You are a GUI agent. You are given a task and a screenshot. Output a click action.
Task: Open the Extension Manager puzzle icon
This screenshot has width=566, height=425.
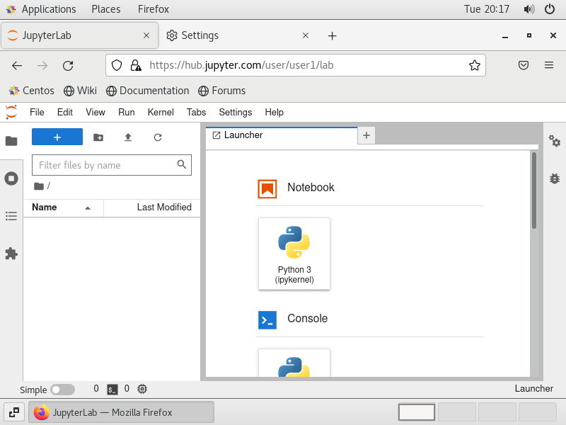click(11, 254)
